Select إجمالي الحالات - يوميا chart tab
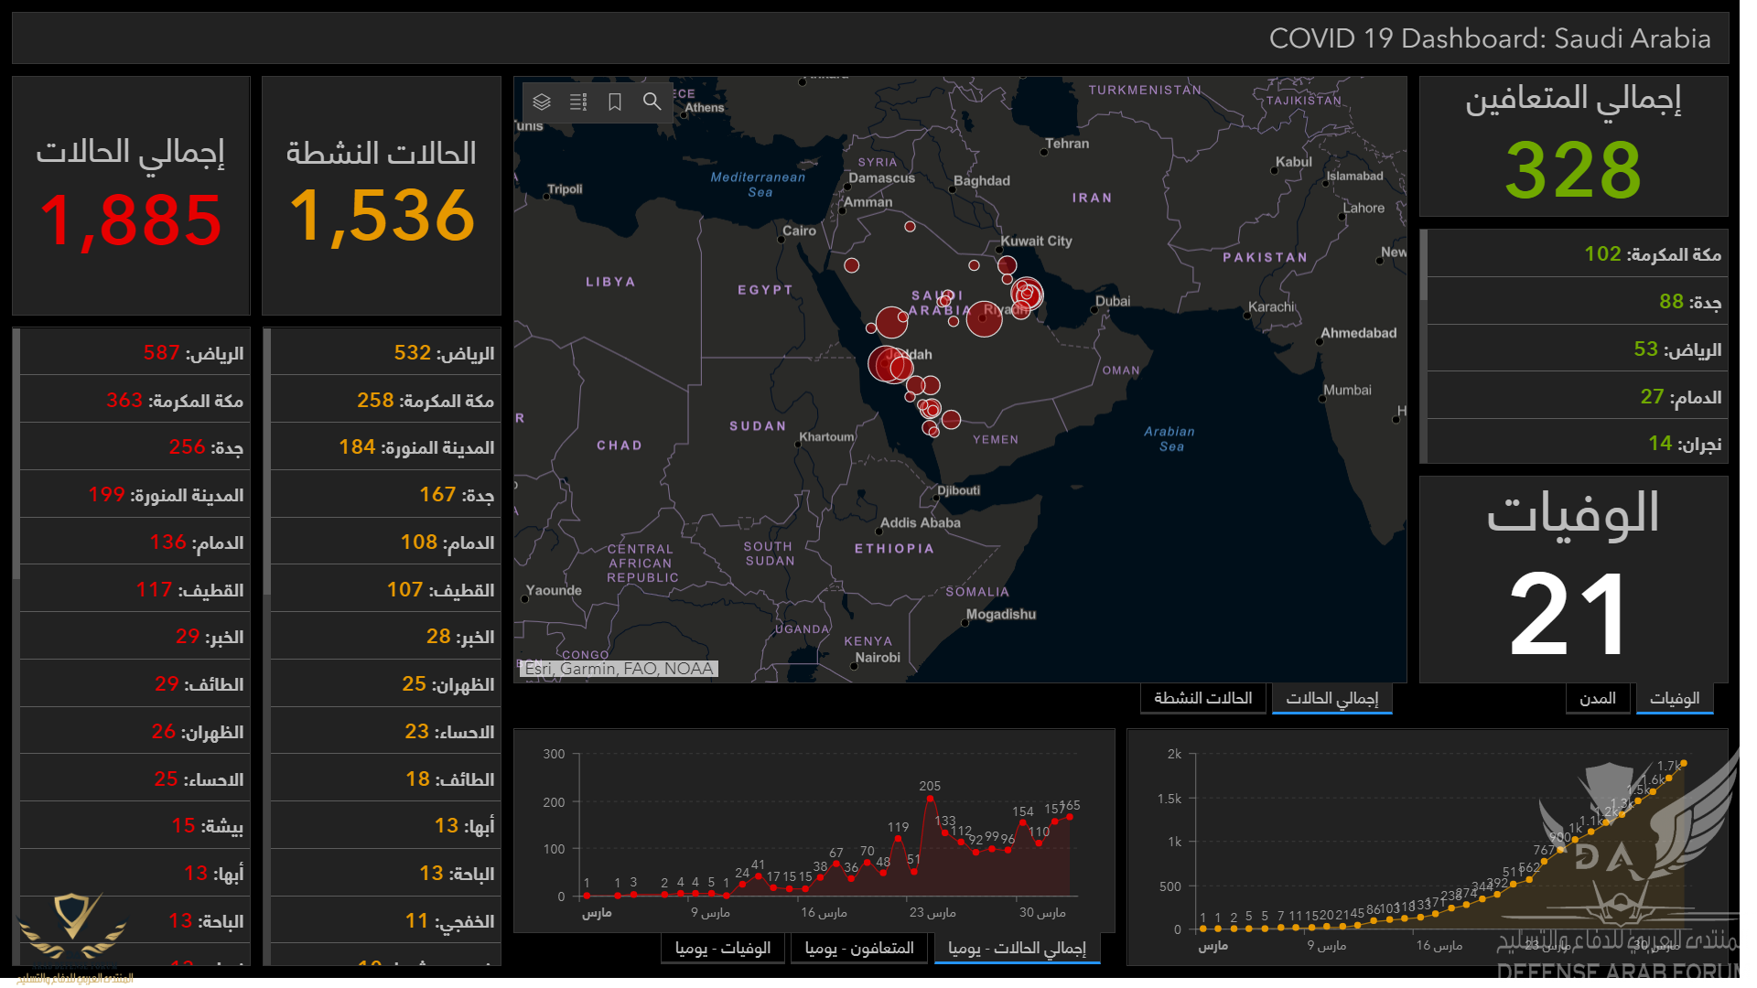The width and height of the screenshot is (1757, 988). point(1017,948)
